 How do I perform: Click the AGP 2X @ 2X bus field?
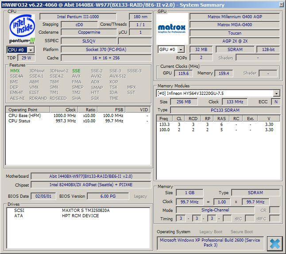click(235, 41)
